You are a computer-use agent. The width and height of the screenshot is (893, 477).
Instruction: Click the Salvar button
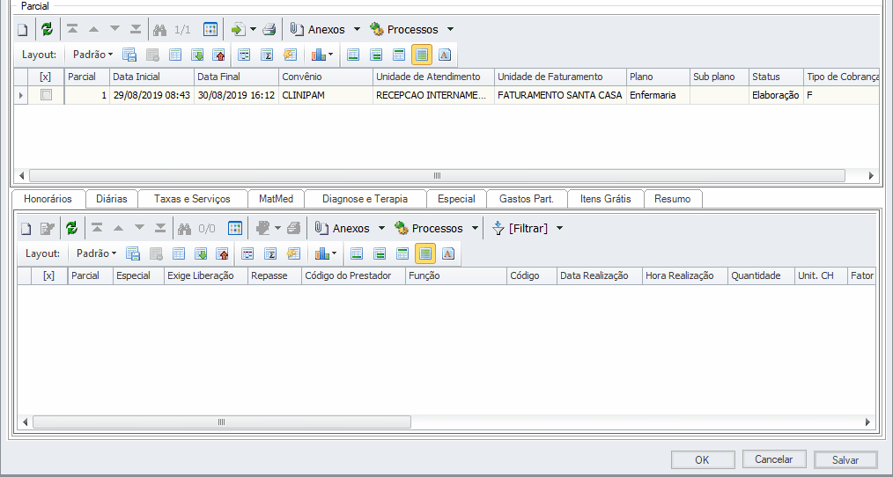click(x=845, y=459)
